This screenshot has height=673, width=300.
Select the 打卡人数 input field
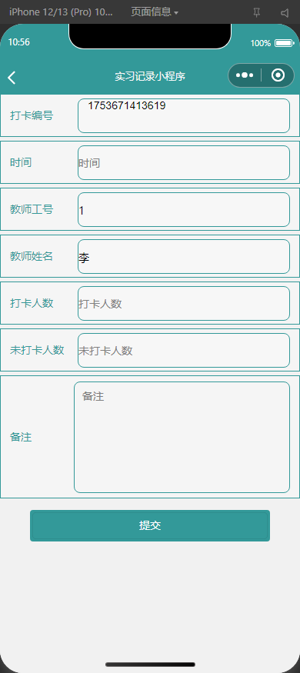pos(184,304)
